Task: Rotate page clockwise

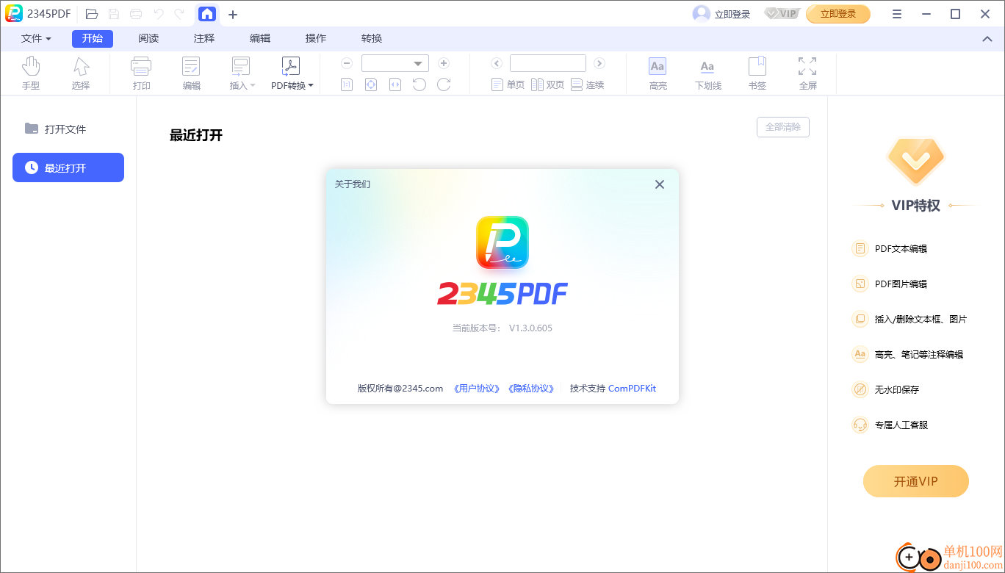Action: point(444,85)
